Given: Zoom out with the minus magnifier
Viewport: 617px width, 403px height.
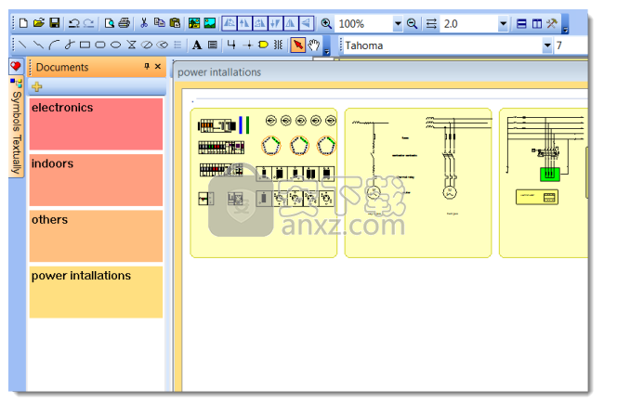Looking at the screenshot, I should point(412,23).
